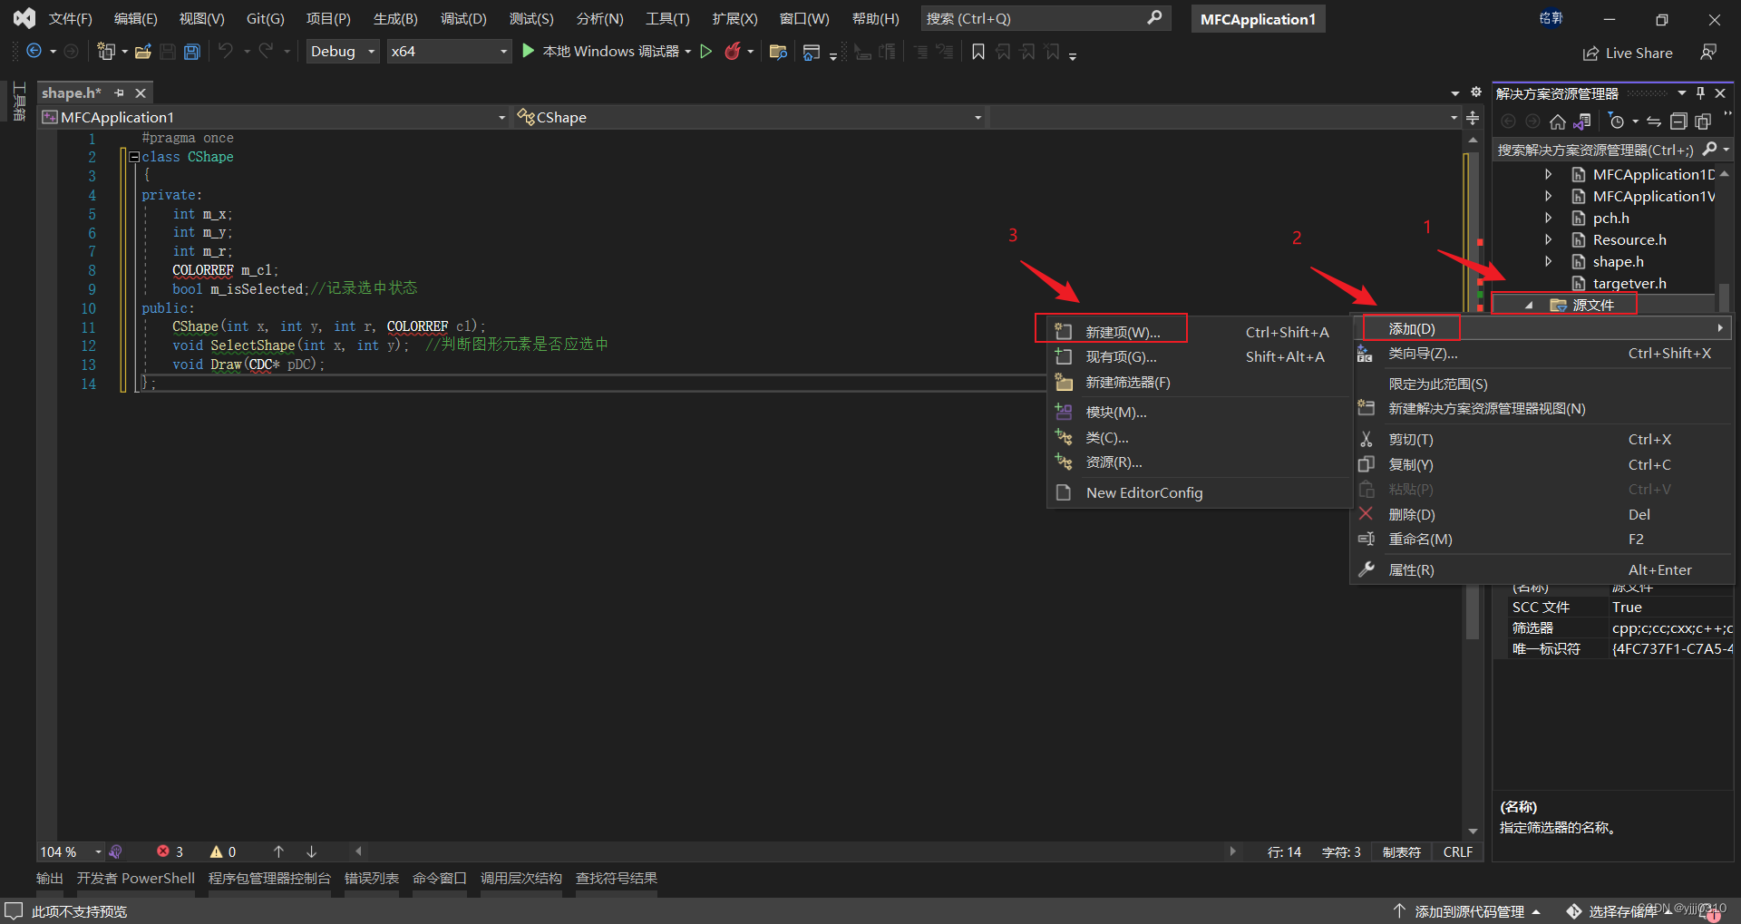1741x924 pixels.
Task: Switch to the 开发者 PowerShell tab
Action: click(136, 878)
